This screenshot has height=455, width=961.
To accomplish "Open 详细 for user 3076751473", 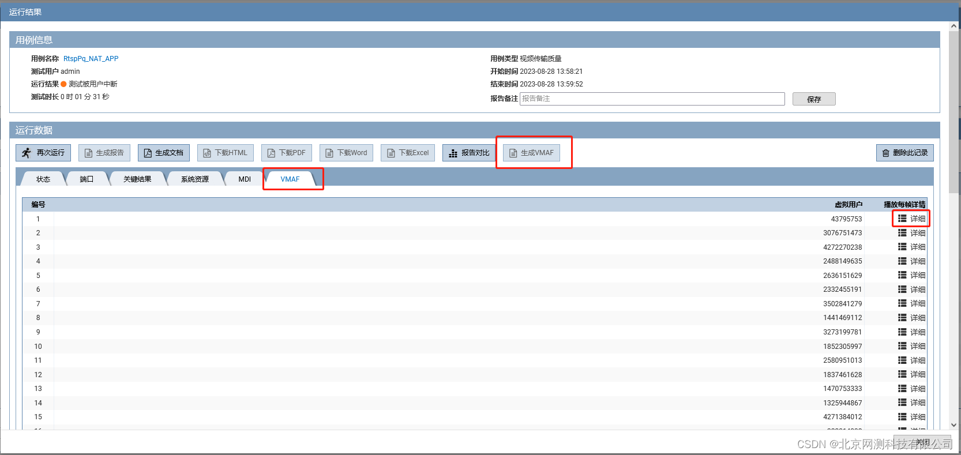I will click(x=911, y=233).
